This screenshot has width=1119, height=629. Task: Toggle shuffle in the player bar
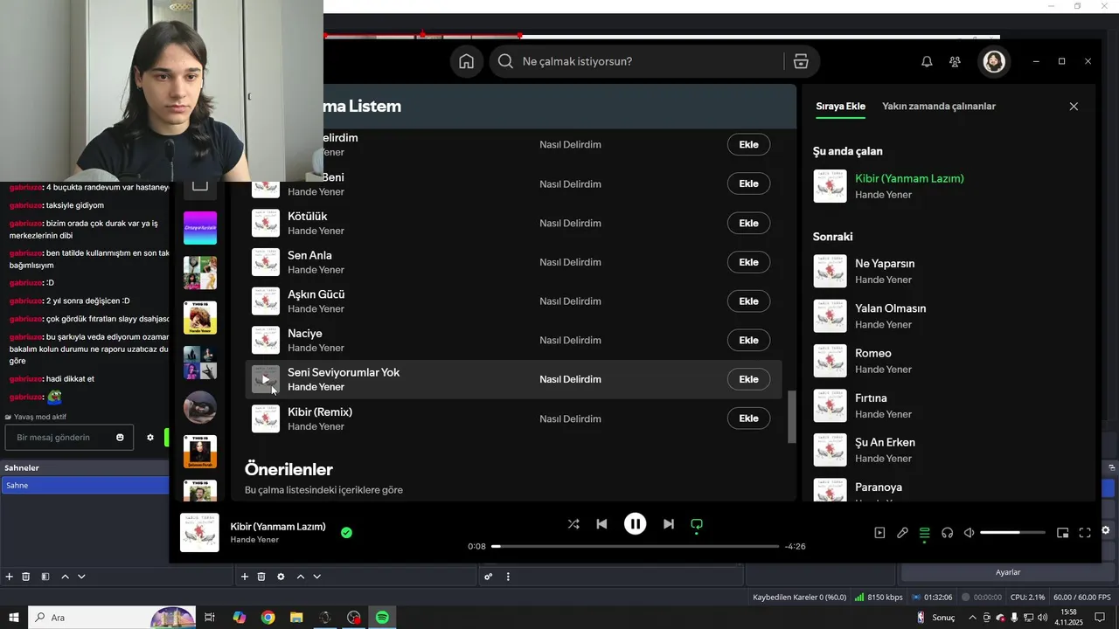point(573,524)
